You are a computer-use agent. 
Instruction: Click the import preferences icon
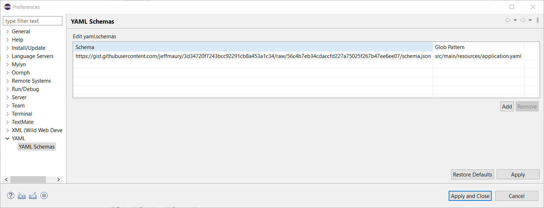(22, 195)
